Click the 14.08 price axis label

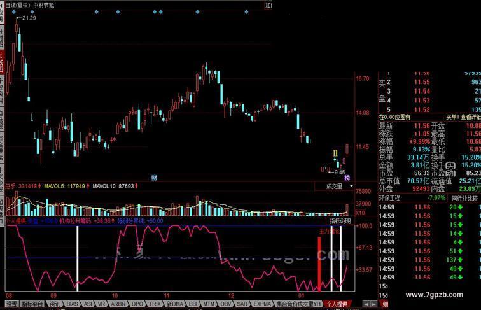pyautogui.click(x=363, y=113)
